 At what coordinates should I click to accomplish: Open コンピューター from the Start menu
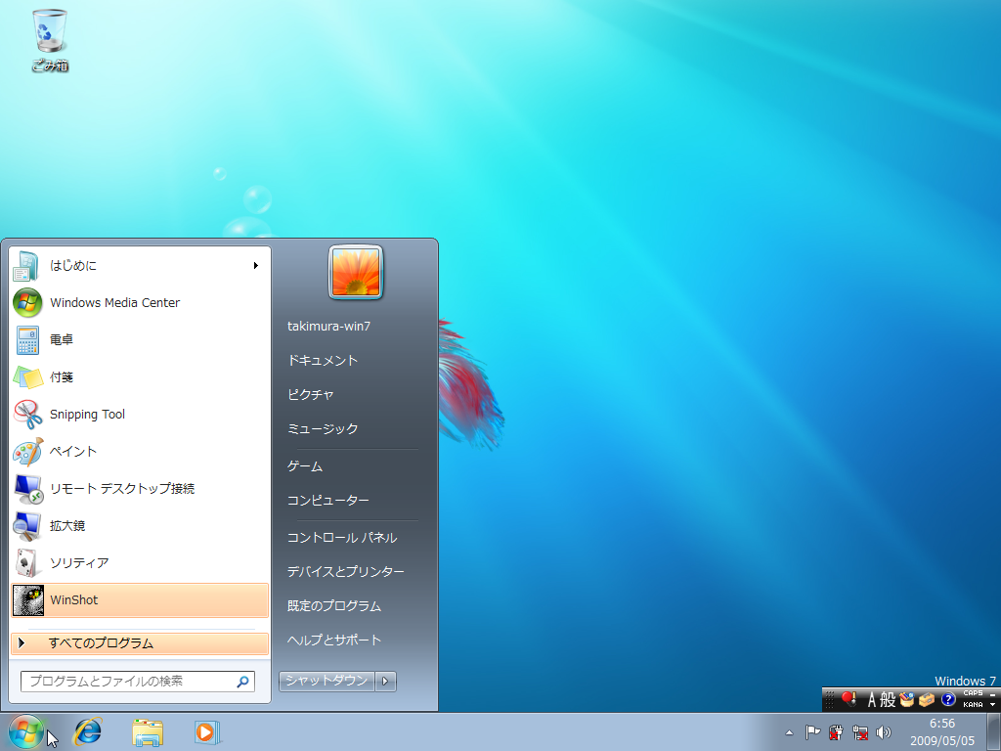pyautogui.click(x=327, y=501)
